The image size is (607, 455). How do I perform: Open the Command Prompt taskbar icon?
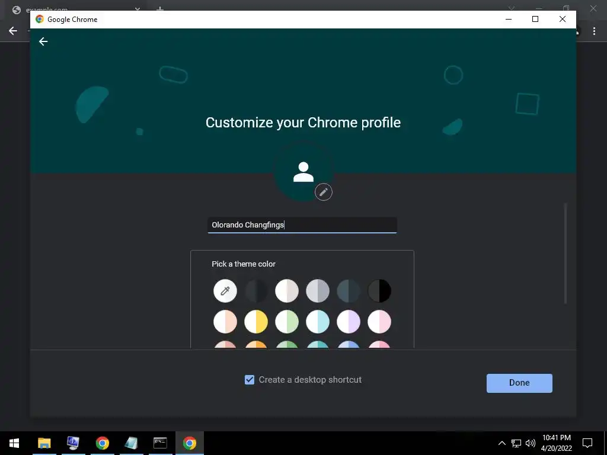(160, 443)
